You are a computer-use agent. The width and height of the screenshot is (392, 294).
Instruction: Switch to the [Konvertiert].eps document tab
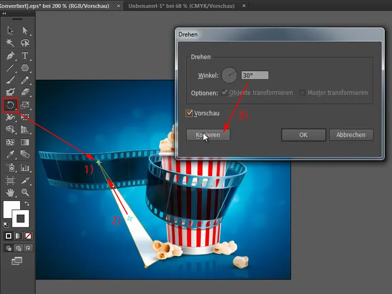point(54,6)
